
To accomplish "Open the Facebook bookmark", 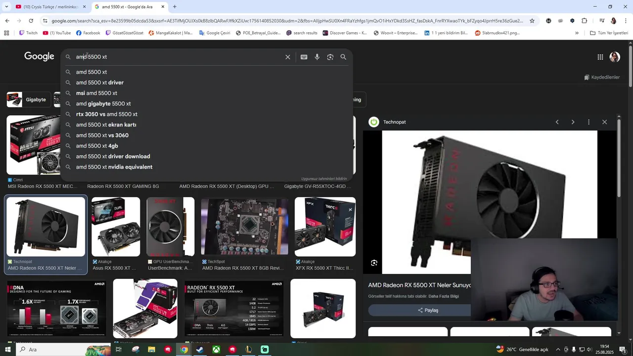I will click(88, 33).
